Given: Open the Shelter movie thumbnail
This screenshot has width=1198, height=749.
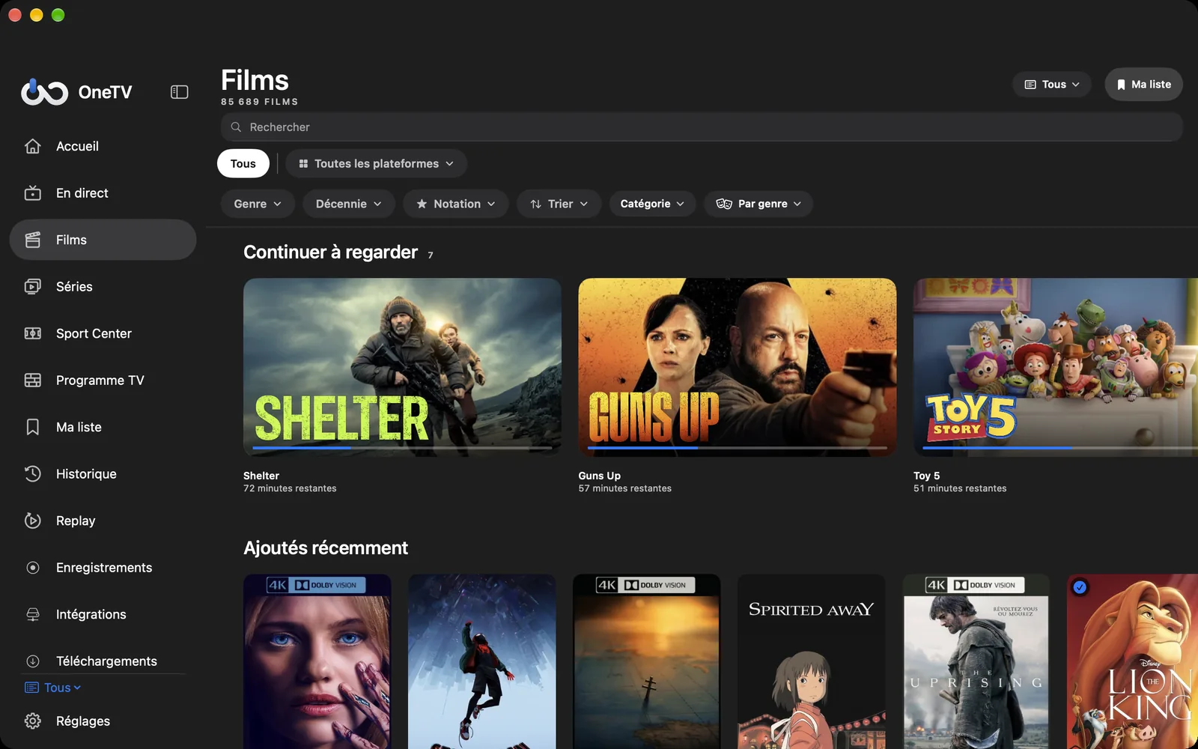Looking at the screenshot, I should pyautogui.click(x=402, y=367).
